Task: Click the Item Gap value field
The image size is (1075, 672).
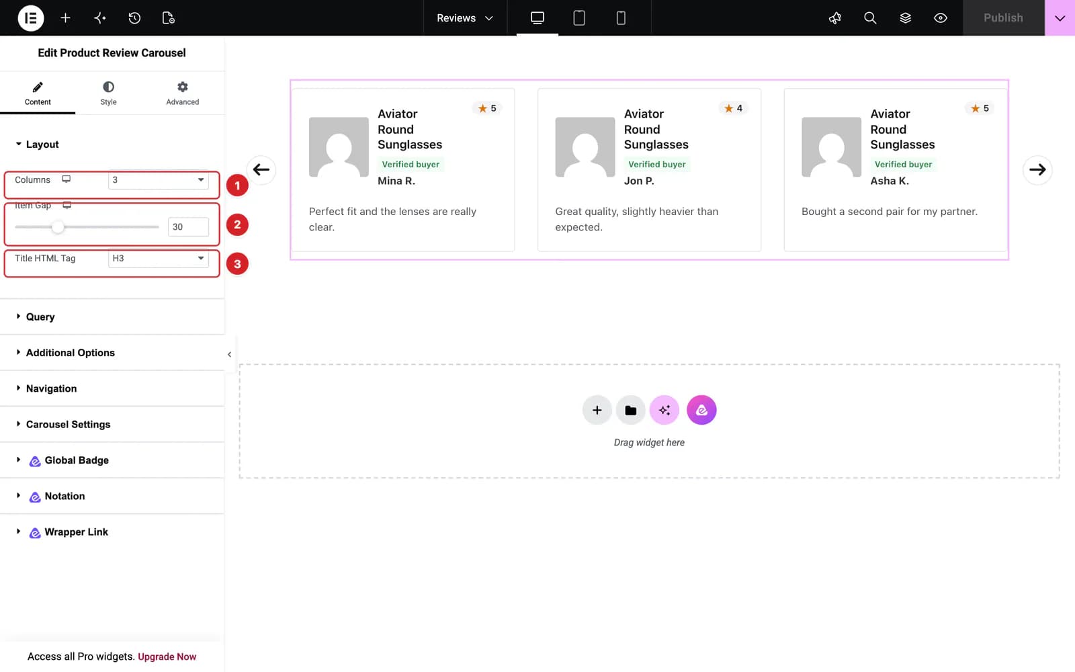Action: point(188,227)
